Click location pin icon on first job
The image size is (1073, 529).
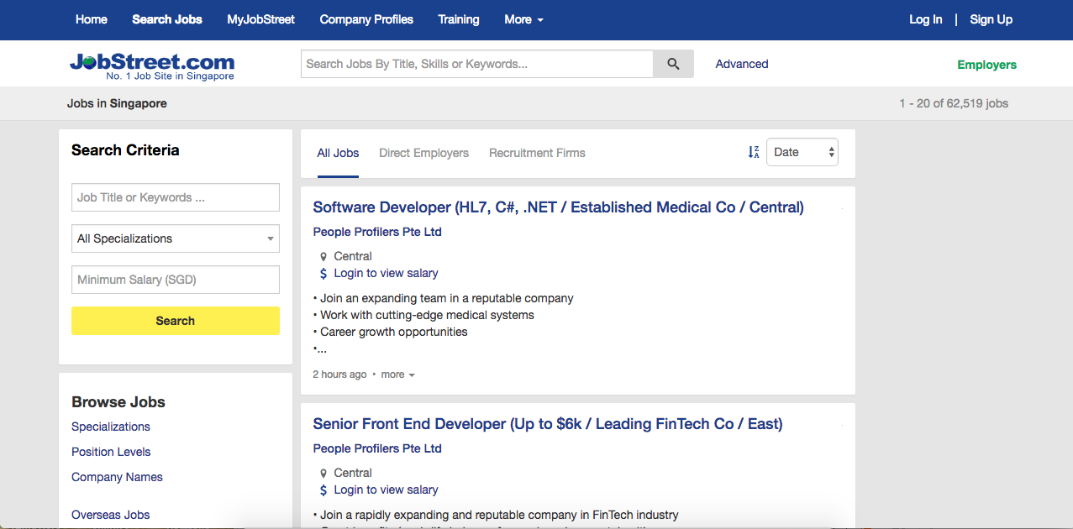(x=323, y=257)
